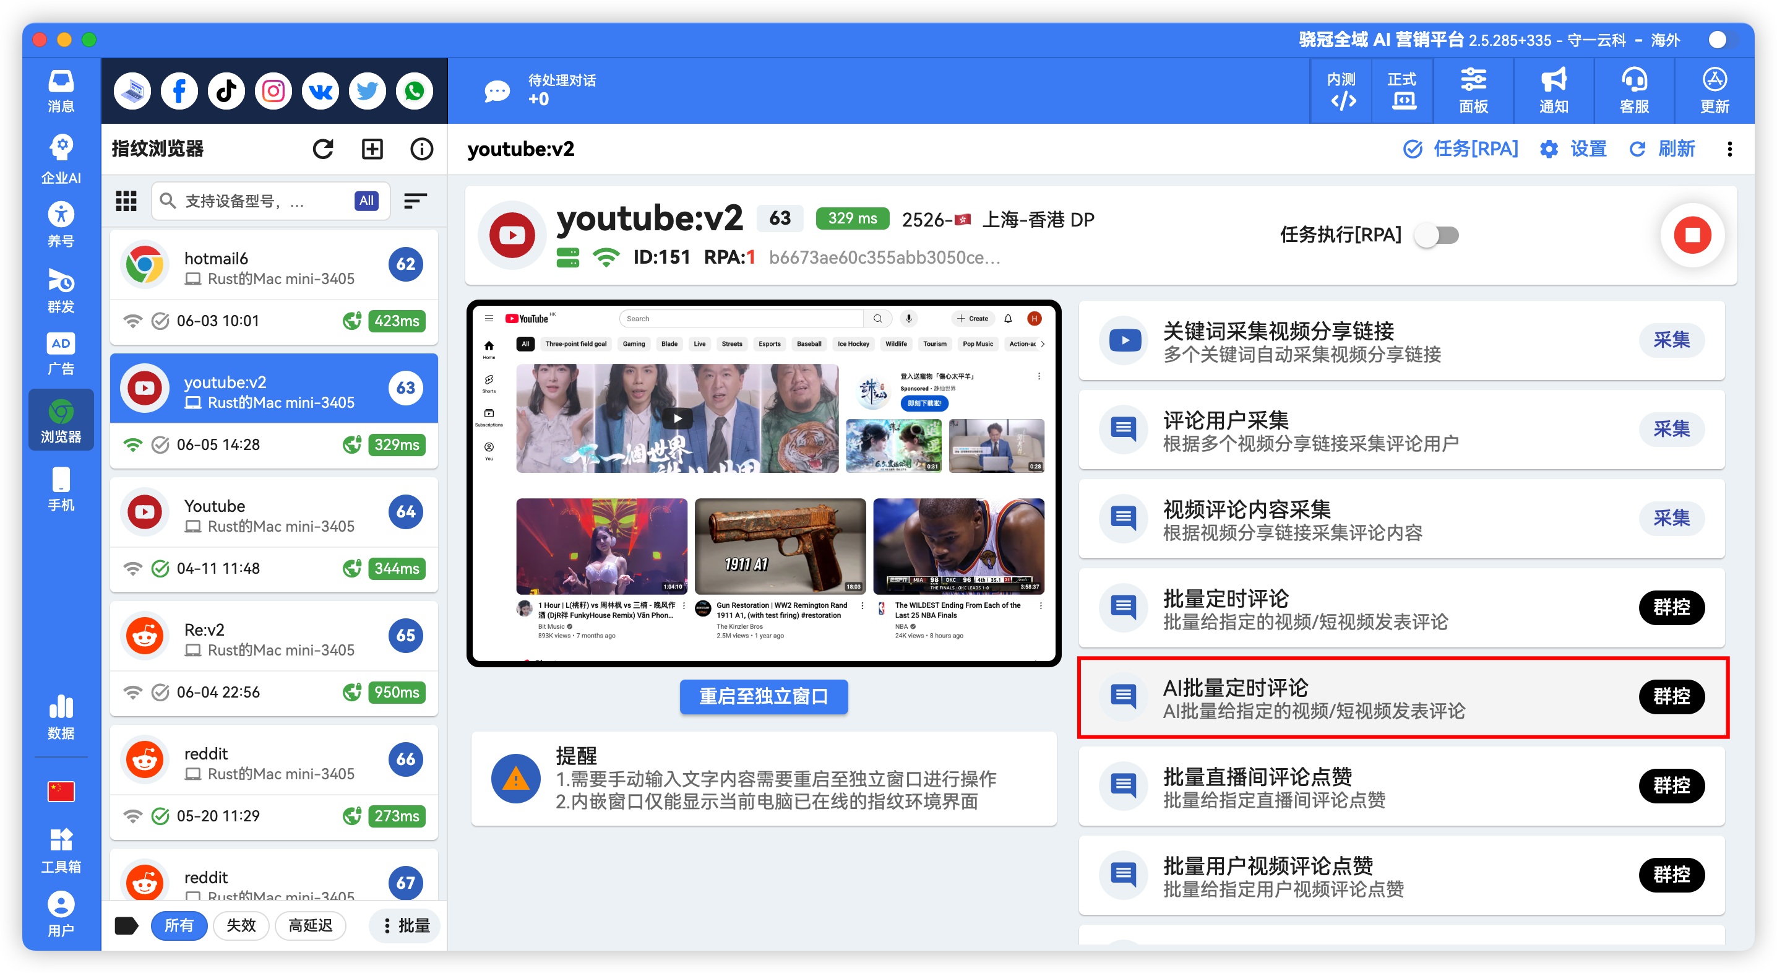Click 采集 for 评论用户采集
1777x973 pixels.
[1671, 428]
